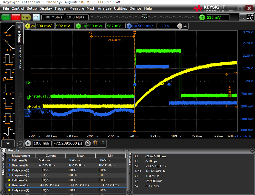Edit channel 1 offset 992 mV field
The height and width of the screenshot is (195, 255).
(65, 26)
